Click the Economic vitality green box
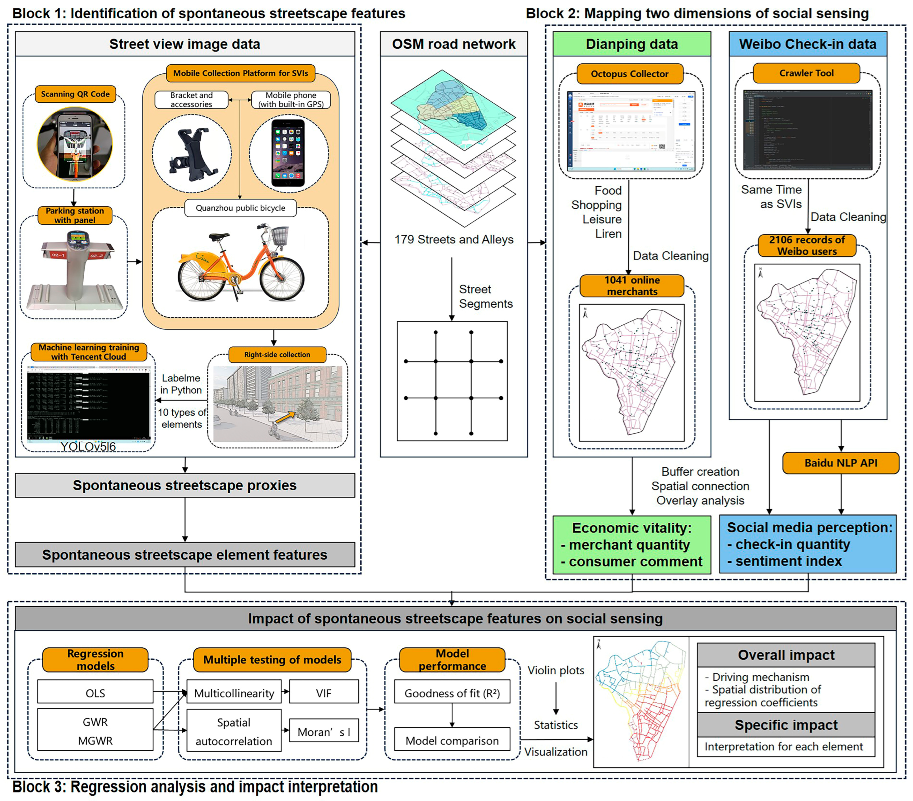913x801 pixels. pyautogui.click(x=631, y=544)
